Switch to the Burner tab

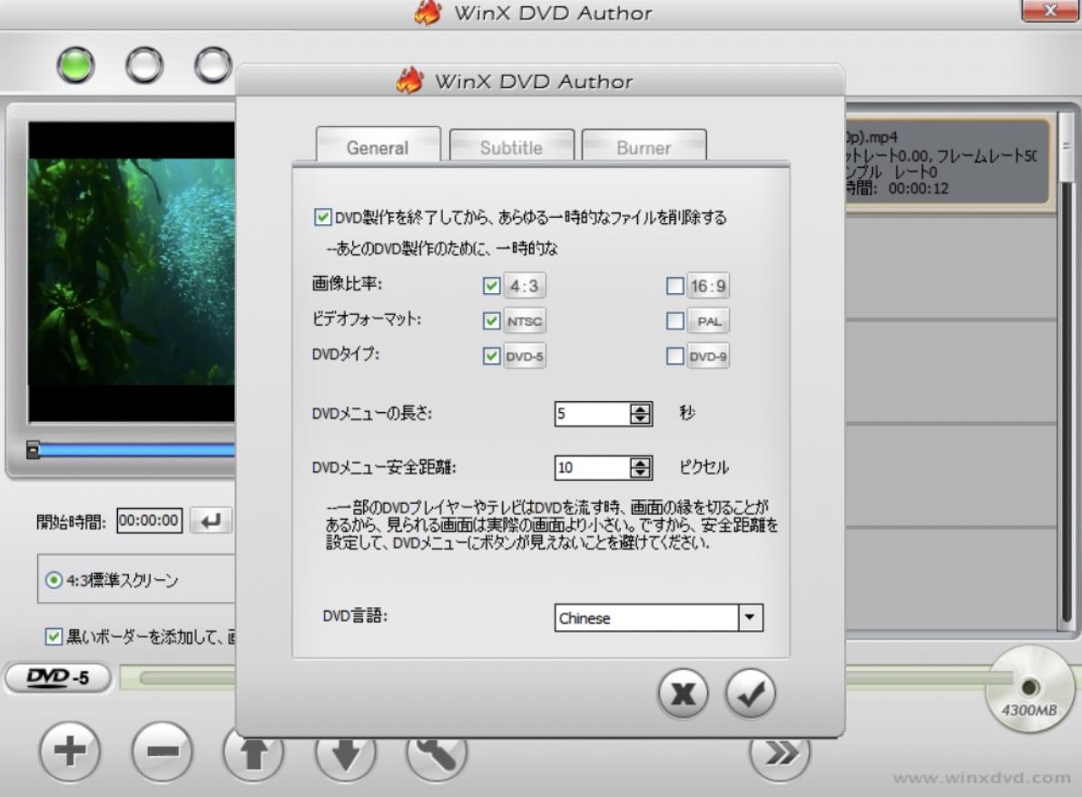644,146
